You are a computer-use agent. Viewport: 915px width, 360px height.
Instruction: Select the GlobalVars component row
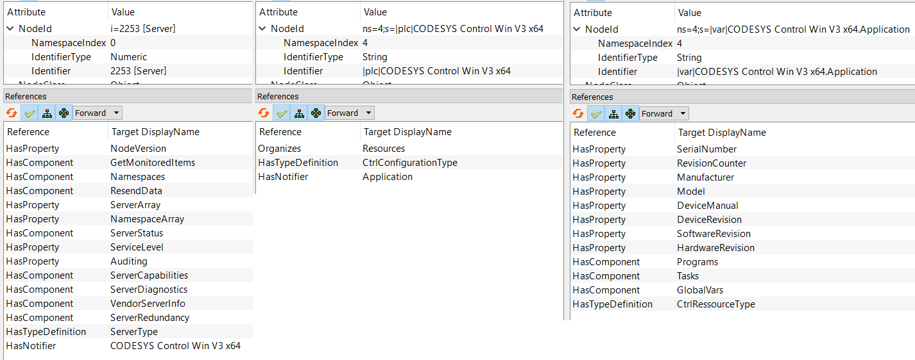pyautogui.click(x=742, y=290)
